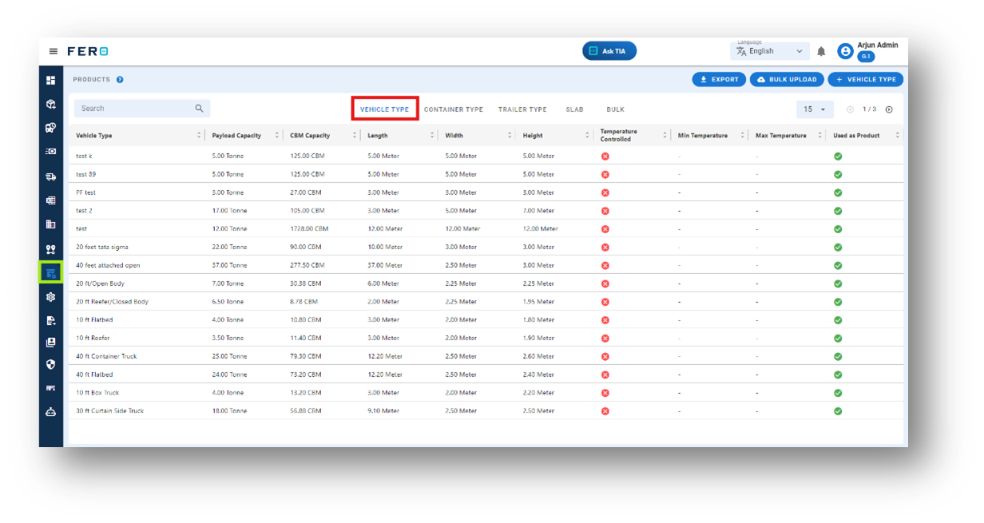This screenshot has width=984, height=523.
Task: Select the '30 ft Curtain Side Truck' row
Action: [486, 410]
